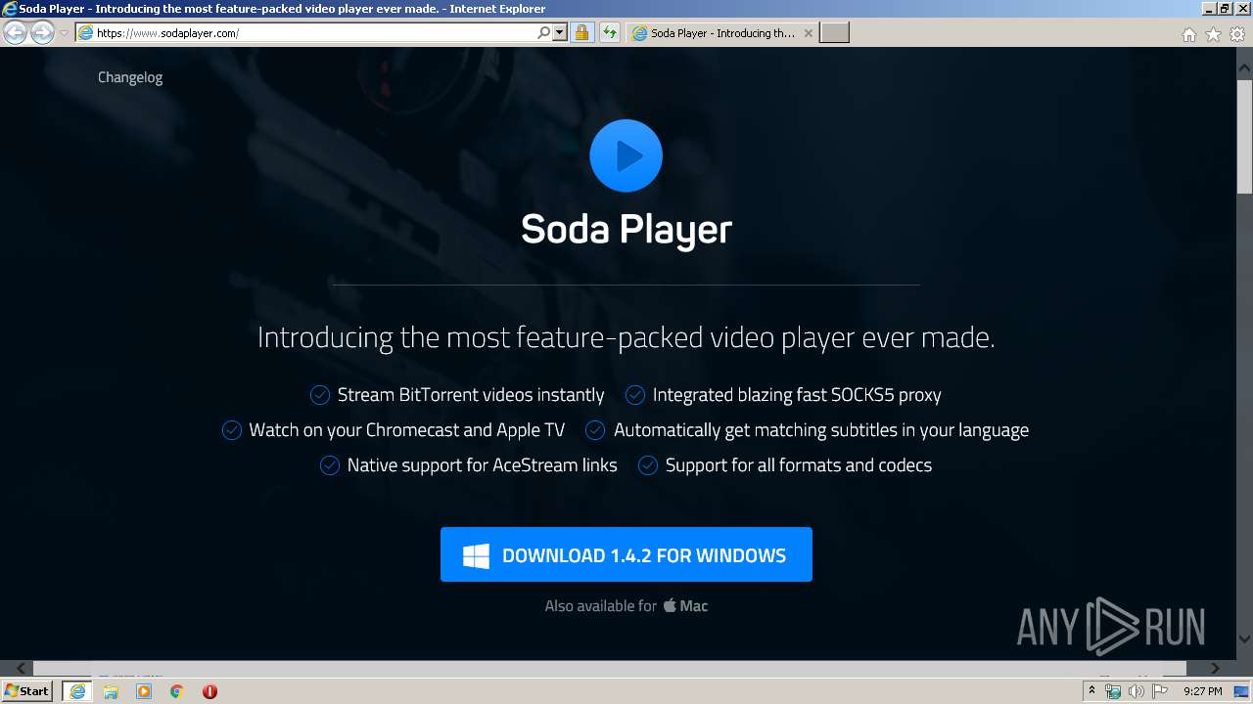Click 'Watch on your Chromecast and Apple TV' text
Screen dimensions: 1253x704
pyautogui.click(x=407, y=430)
